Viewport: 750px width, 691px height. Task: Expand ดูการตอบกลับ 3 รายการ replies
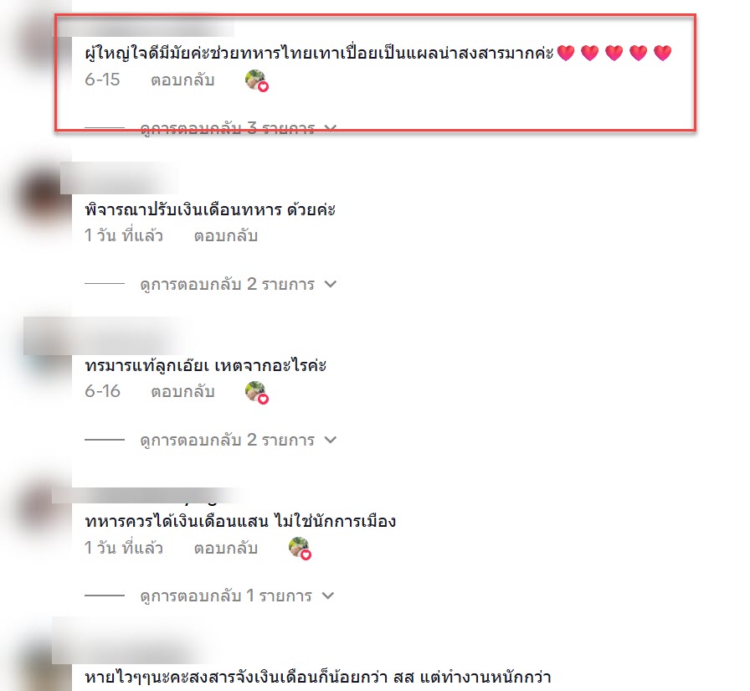tap(239, 128)
